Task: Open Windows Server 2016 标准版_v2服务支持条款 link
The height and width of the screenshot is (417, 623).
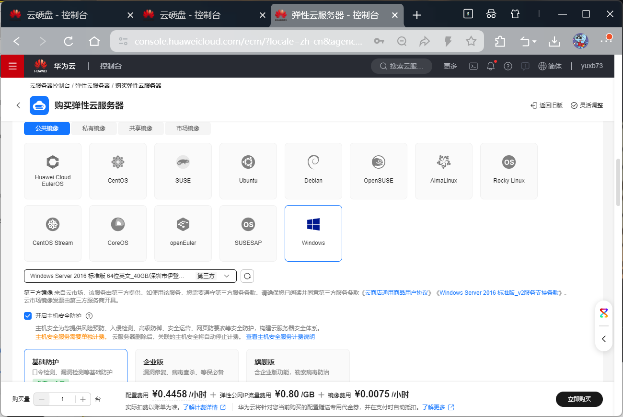Action: [499, 293]
